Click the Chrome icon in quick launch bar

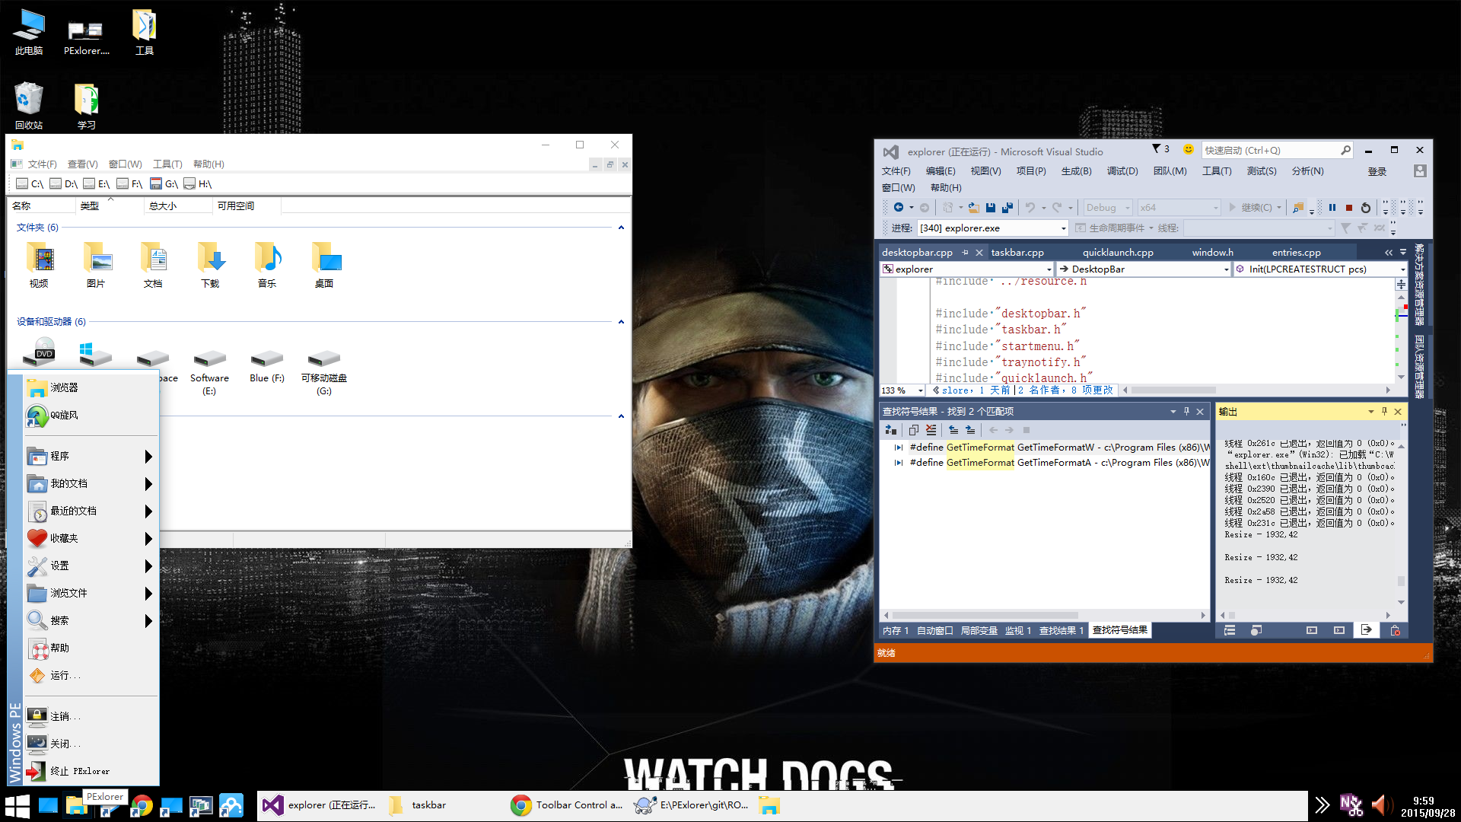(x=142, y=805)
